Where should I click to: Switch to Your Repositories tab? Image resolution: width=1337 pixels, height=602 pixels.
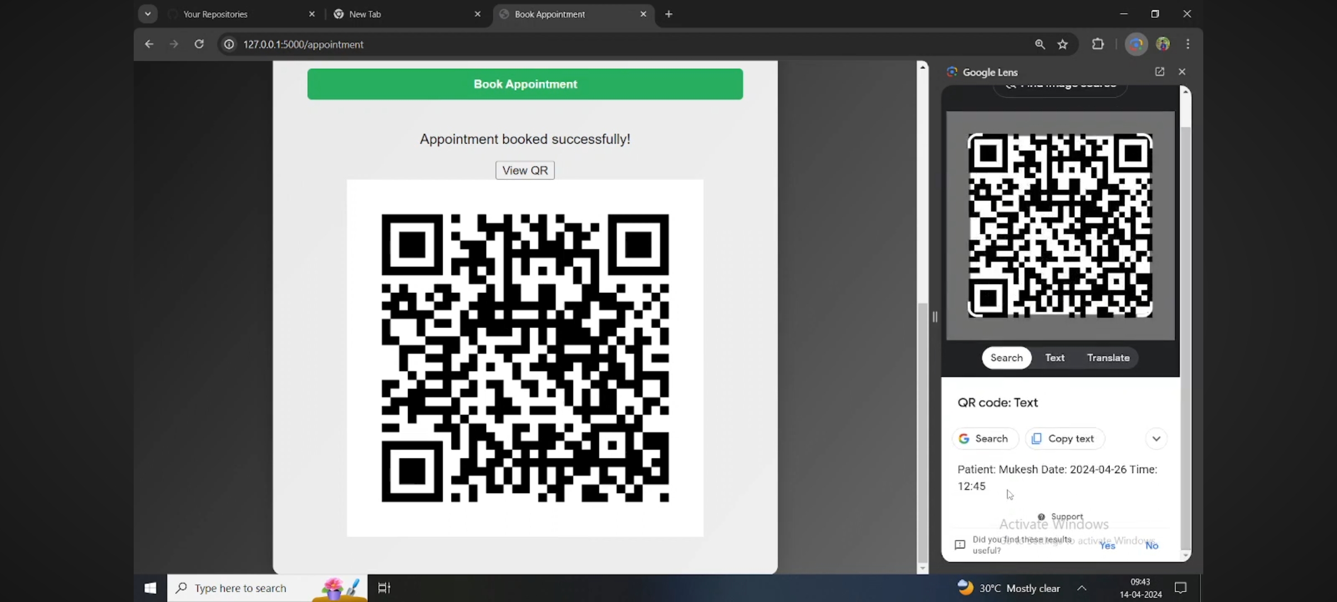216,14
